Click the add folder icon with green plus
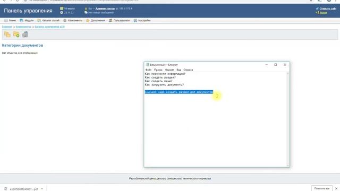Image resolution: width=340 pixels, height=191 pixels. [x=16, y=34]
